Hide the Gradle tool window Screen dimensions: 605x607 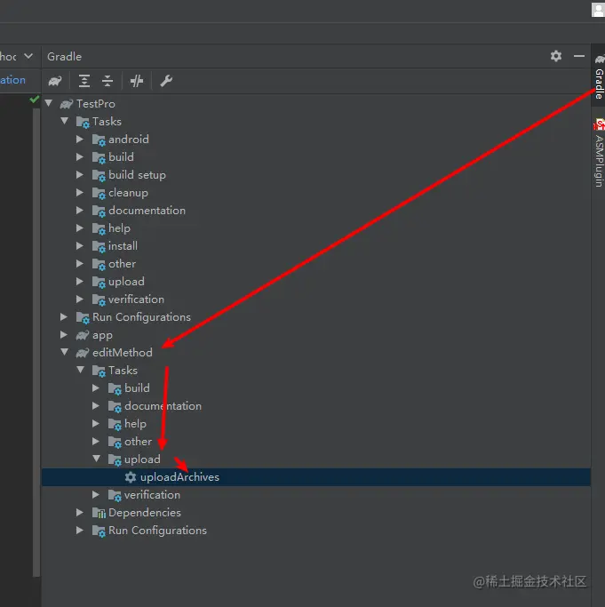579,56
